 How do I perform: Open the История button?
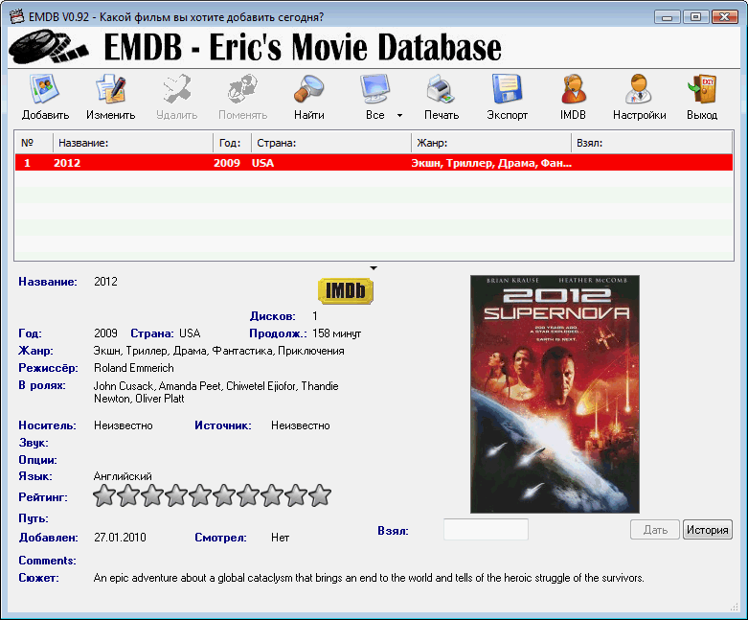708,530
